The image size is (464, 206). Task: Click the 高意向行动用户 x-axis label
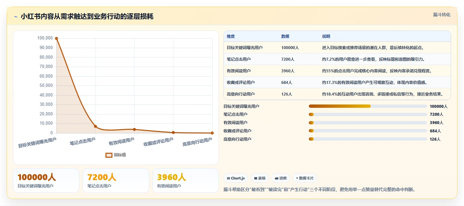tap(197, 142)
